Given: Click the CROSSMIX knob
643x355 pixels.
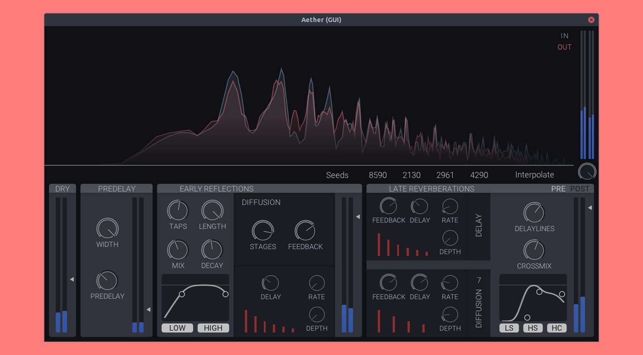Looking at the screenshot, I should tap(534, 250).
